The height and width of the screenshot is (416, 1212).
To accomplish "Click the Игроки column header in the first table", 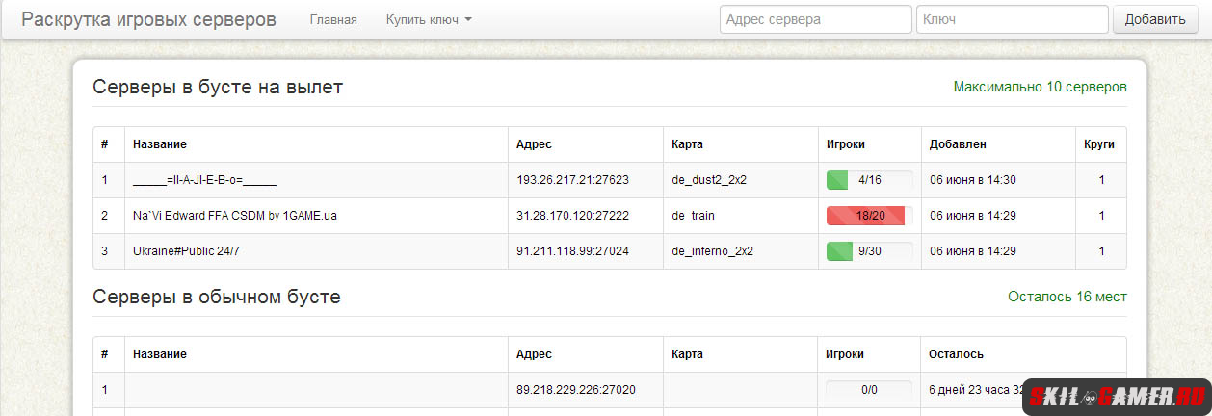I will (x=846, y=144).
